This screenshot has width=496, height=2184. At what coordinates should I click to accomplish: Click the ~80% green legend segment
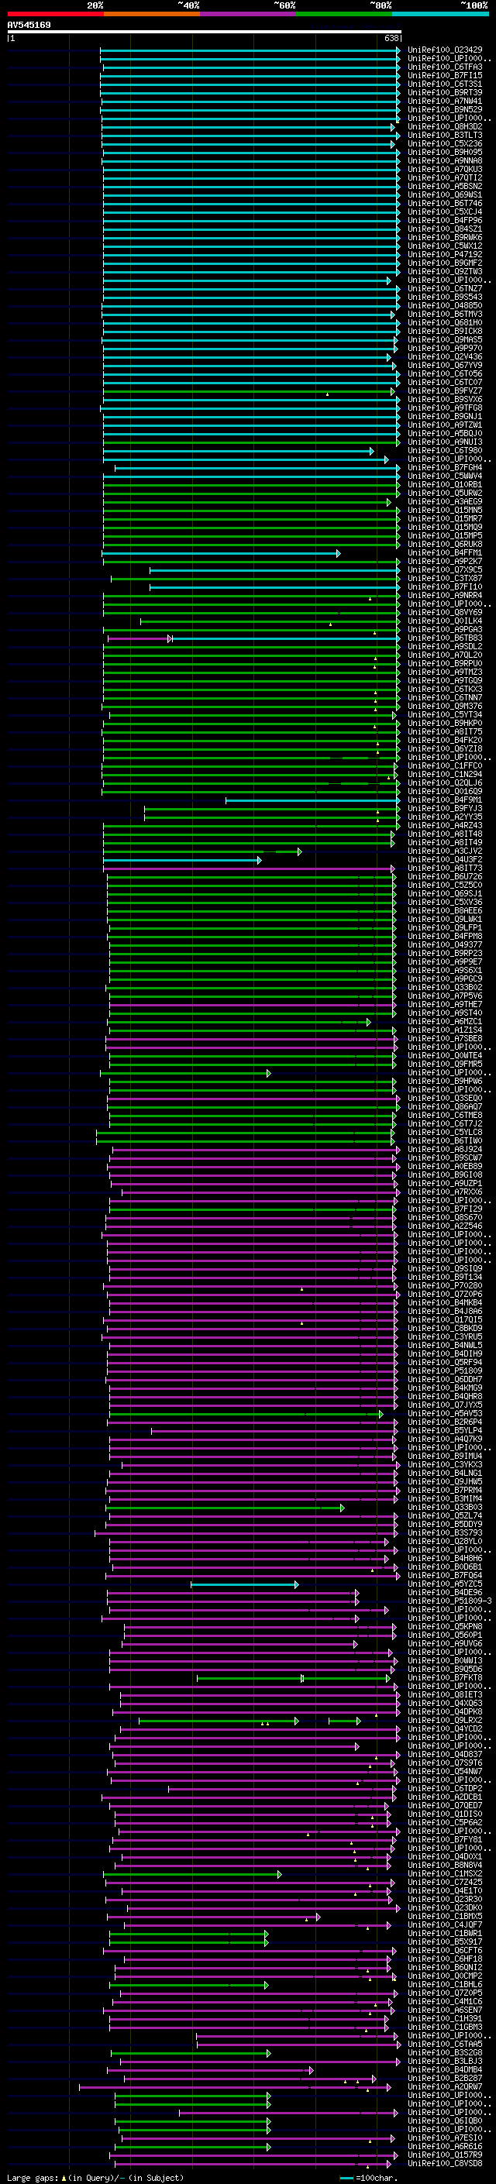344,14
